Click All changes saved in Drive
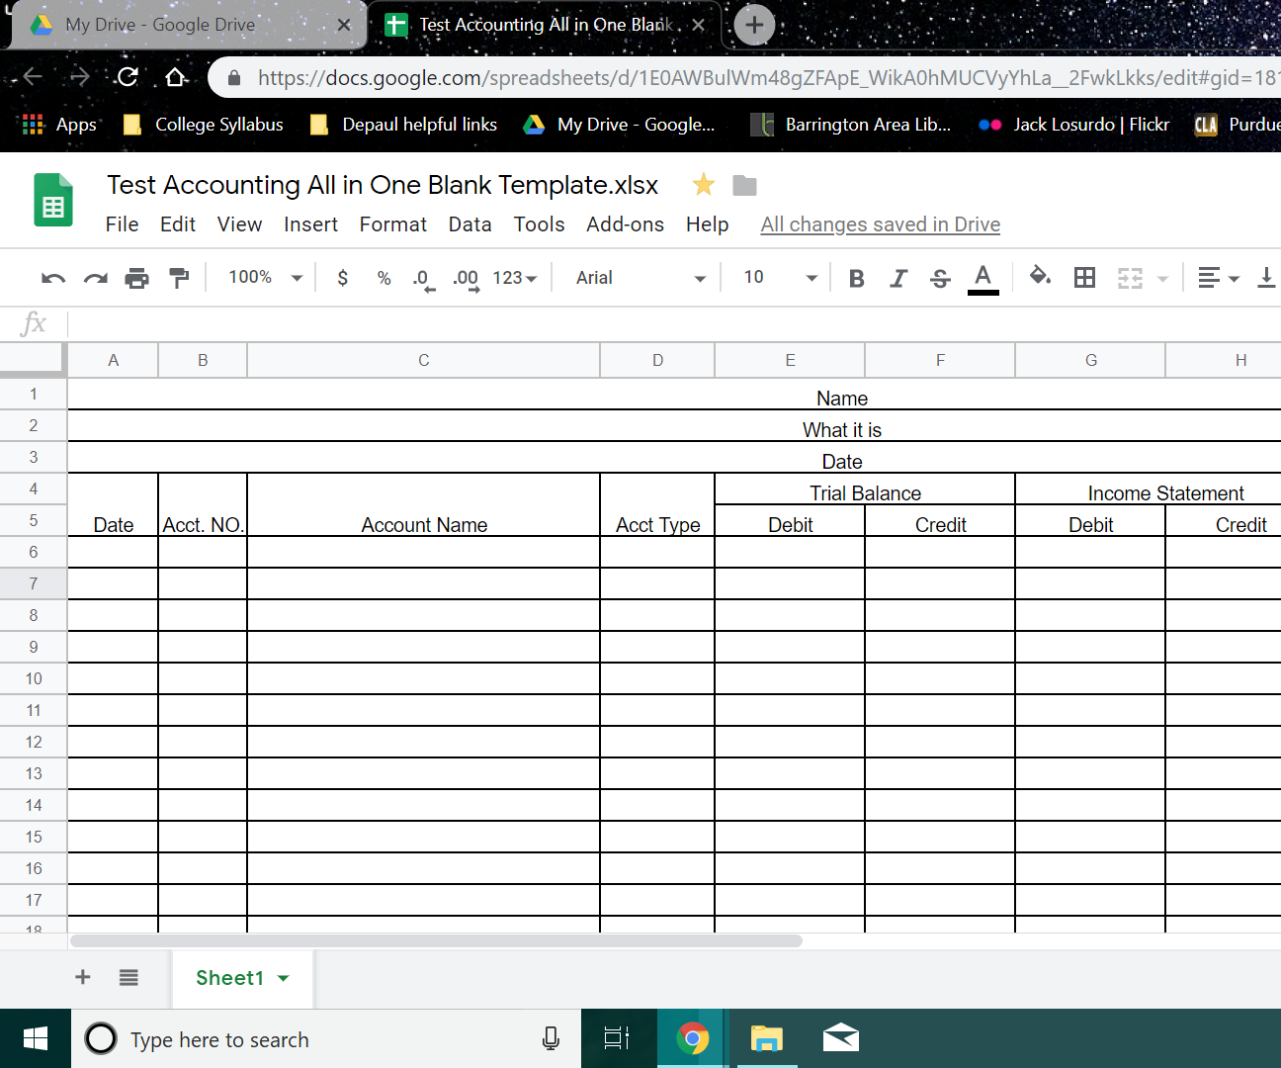The height and width of the screenshot is (1068, 1281). (x=880, y=224)
